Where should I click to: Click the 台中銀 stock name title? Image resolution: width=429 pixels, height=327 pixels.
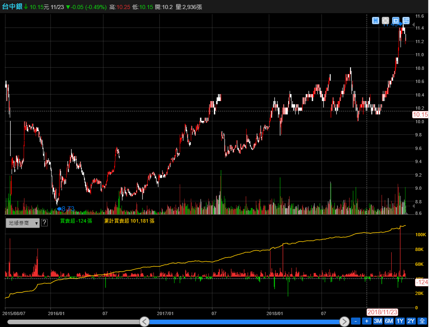pyautogui.click(x=12, y=7)
